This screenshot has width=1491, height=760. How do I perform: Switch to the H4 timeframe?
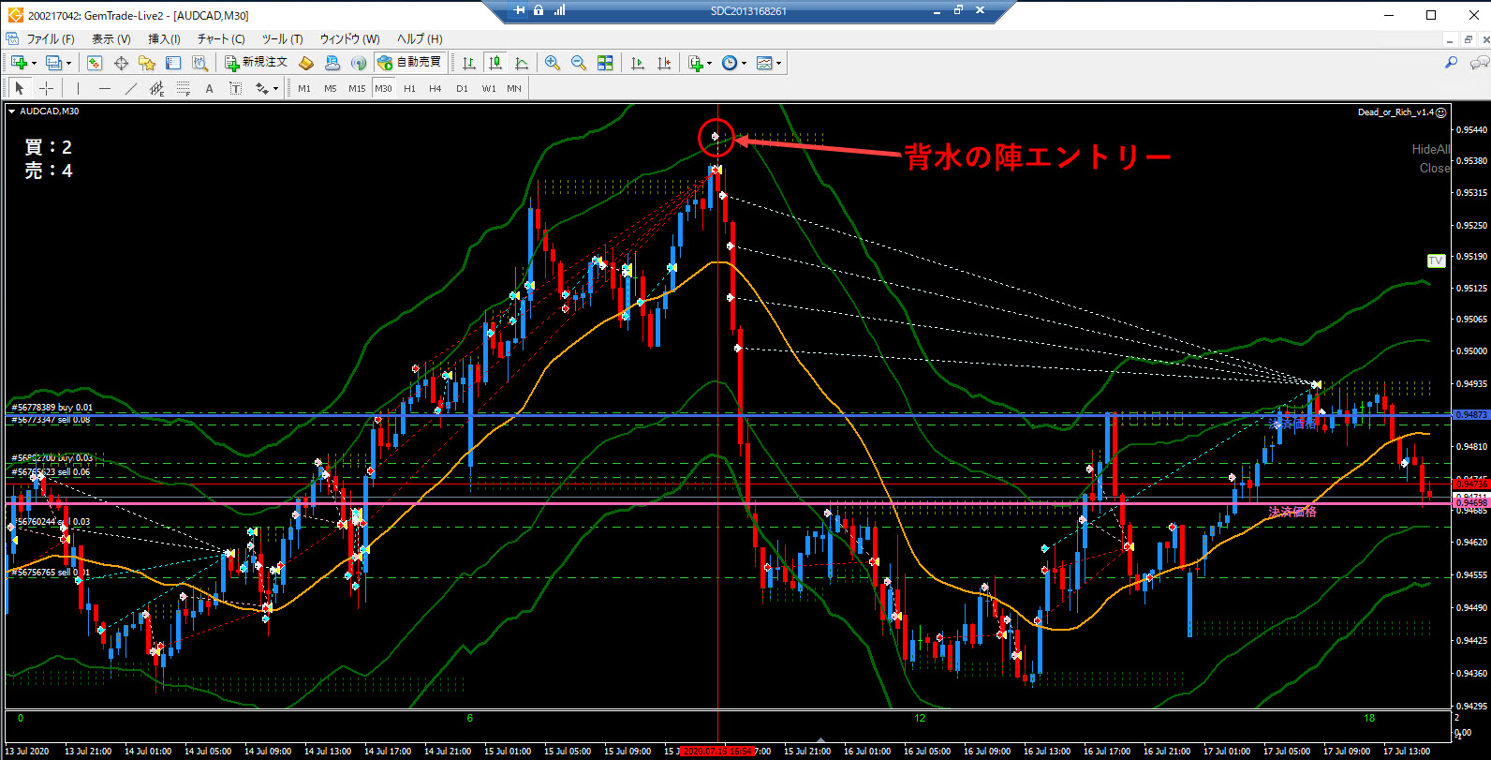click(x=435, y=88)
